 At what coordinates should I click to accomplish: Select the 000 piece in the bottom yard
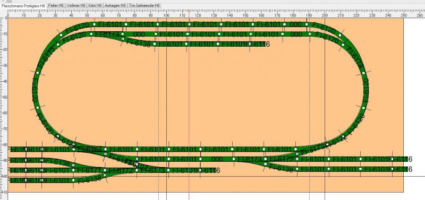[217, 159]
